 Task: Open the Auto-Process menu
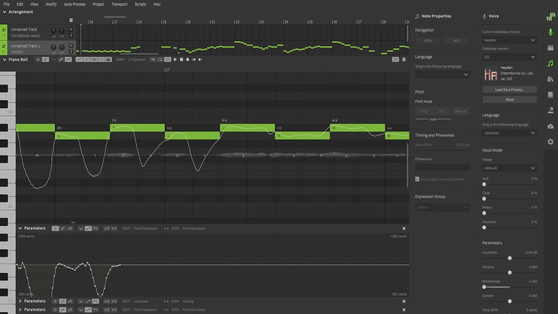[75, 4]
